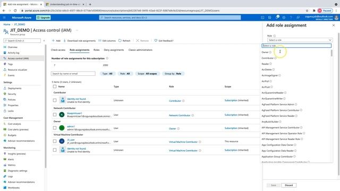The height and width of the screenshot is (191, 340).
Task: Select AcrPull role from list
Action: [265, 81]
